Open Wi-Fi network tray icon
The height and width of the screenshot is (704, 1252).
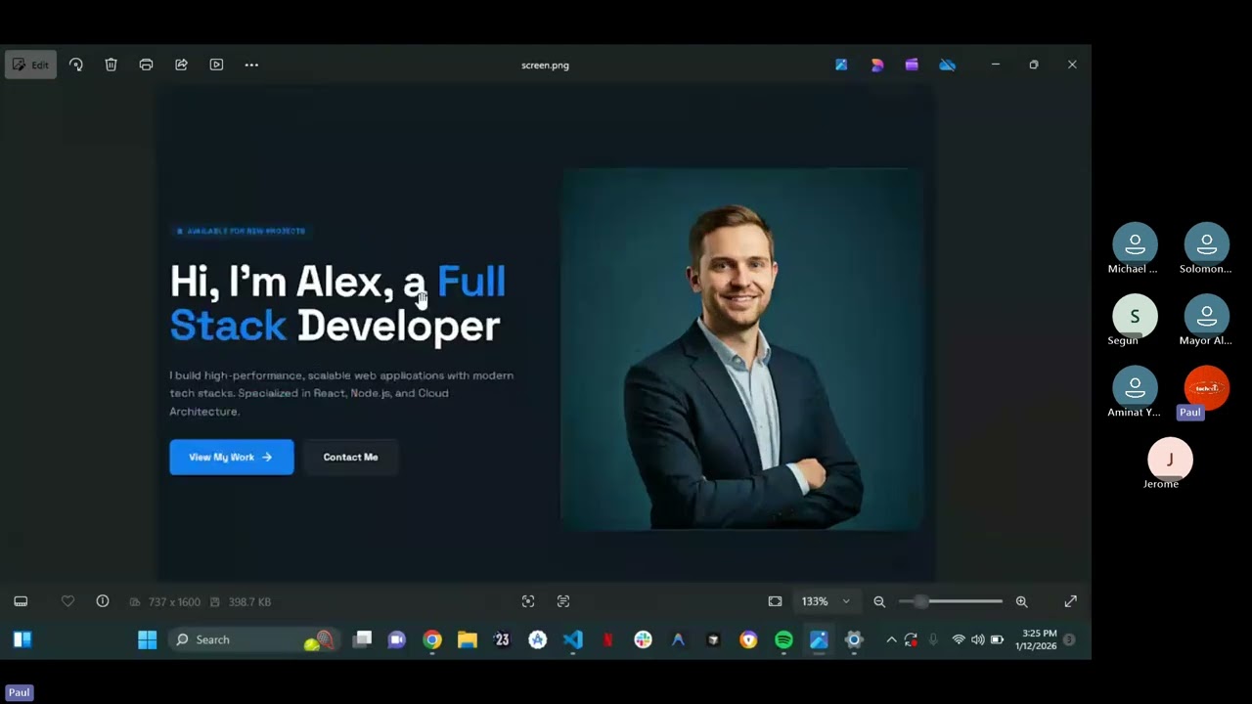tap(959, 639)
